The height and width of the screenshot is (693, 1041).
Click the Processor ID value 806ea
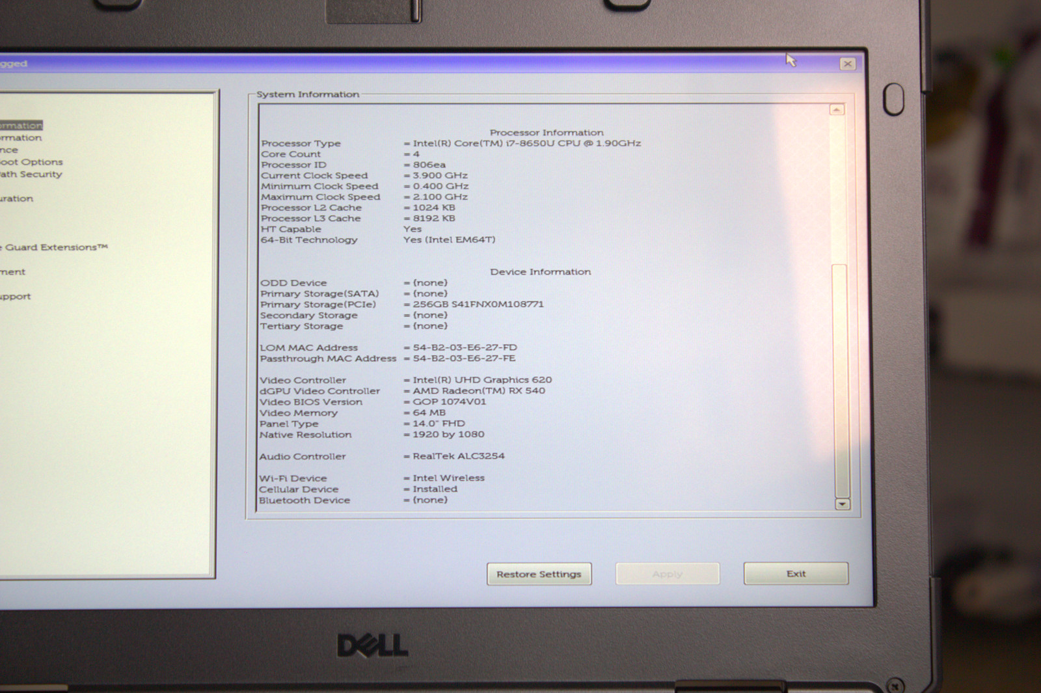point(429,165)
